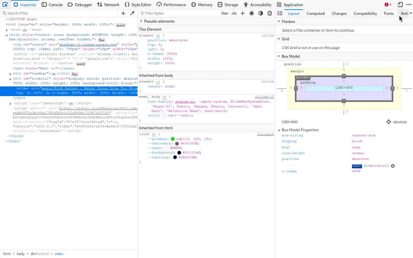Viewport: 413px width, 258px height.
Task: Click the gray --secondary color swatch
Action: [x=177, y=144]
